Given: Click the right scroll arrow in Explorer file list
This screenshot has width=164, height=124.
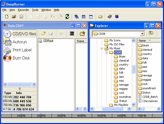Looking at the screenshot, I should 159,109.
